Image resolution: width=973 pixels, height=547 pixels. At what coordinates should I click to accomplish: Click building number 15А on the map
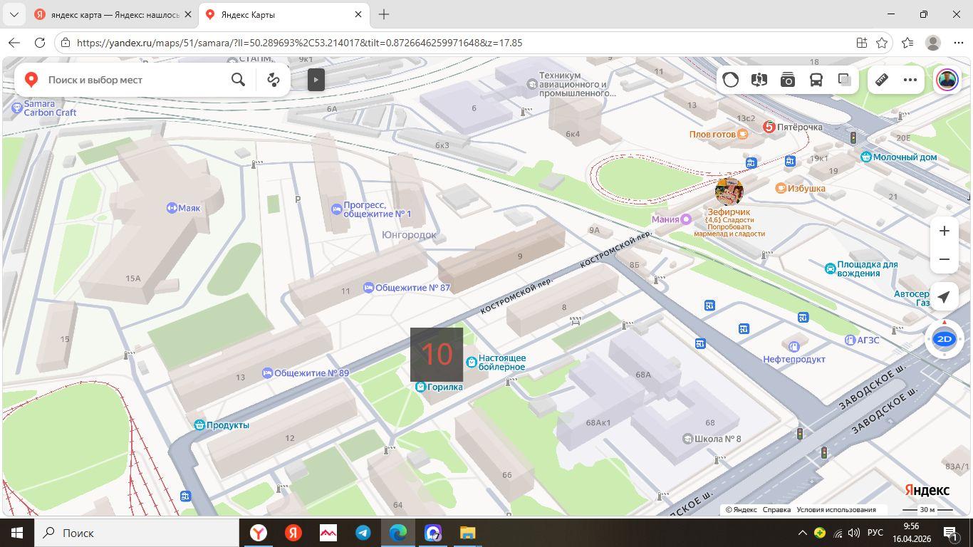[133, 278]
